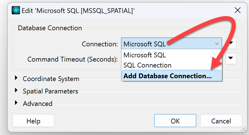
Task: Click the Coordinate System label
Action: coord(51,79)
